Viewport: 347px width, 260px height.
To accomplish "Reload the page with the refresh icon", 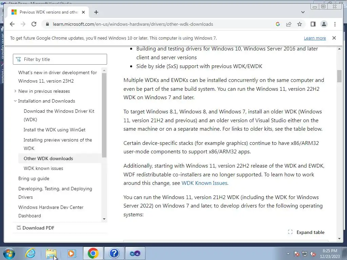I will pyautogui.click(x=34, y=24).
